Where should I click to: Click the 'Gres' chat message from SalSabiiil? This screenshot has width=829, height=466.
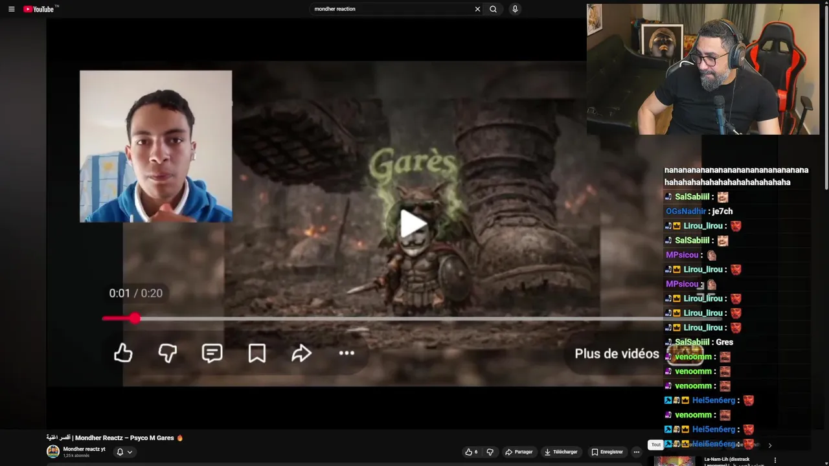pyautogui.click(x=724, y=342)
